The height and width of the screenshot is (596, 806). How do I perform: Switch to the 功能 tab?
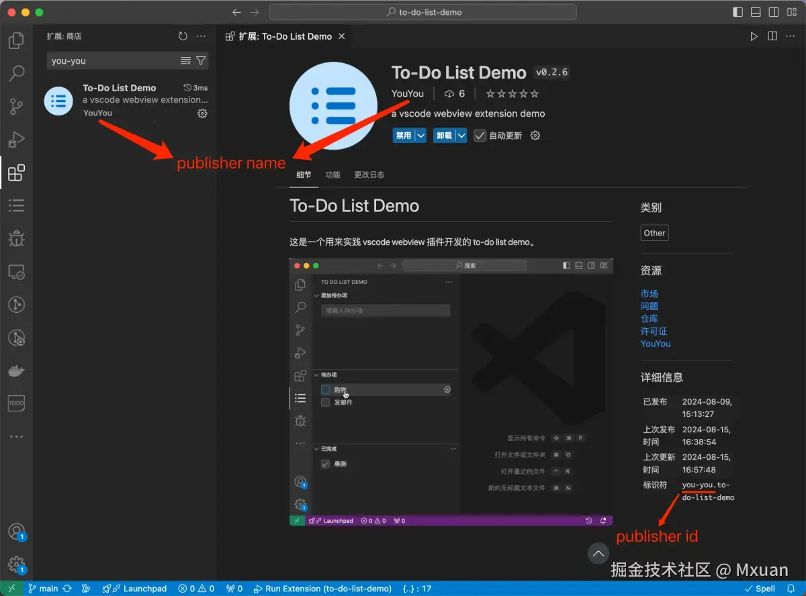point(332,175)
